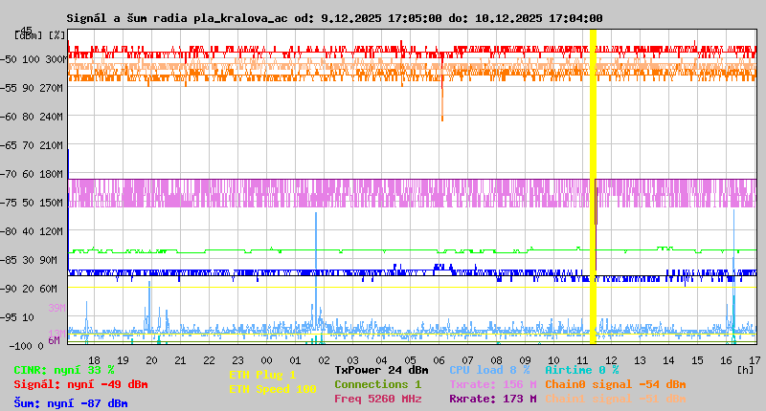Click the 'Chain1 signal -51 dBm' legend label
Viewport: 766px width, 411px height.
click(x=616, y=399)
